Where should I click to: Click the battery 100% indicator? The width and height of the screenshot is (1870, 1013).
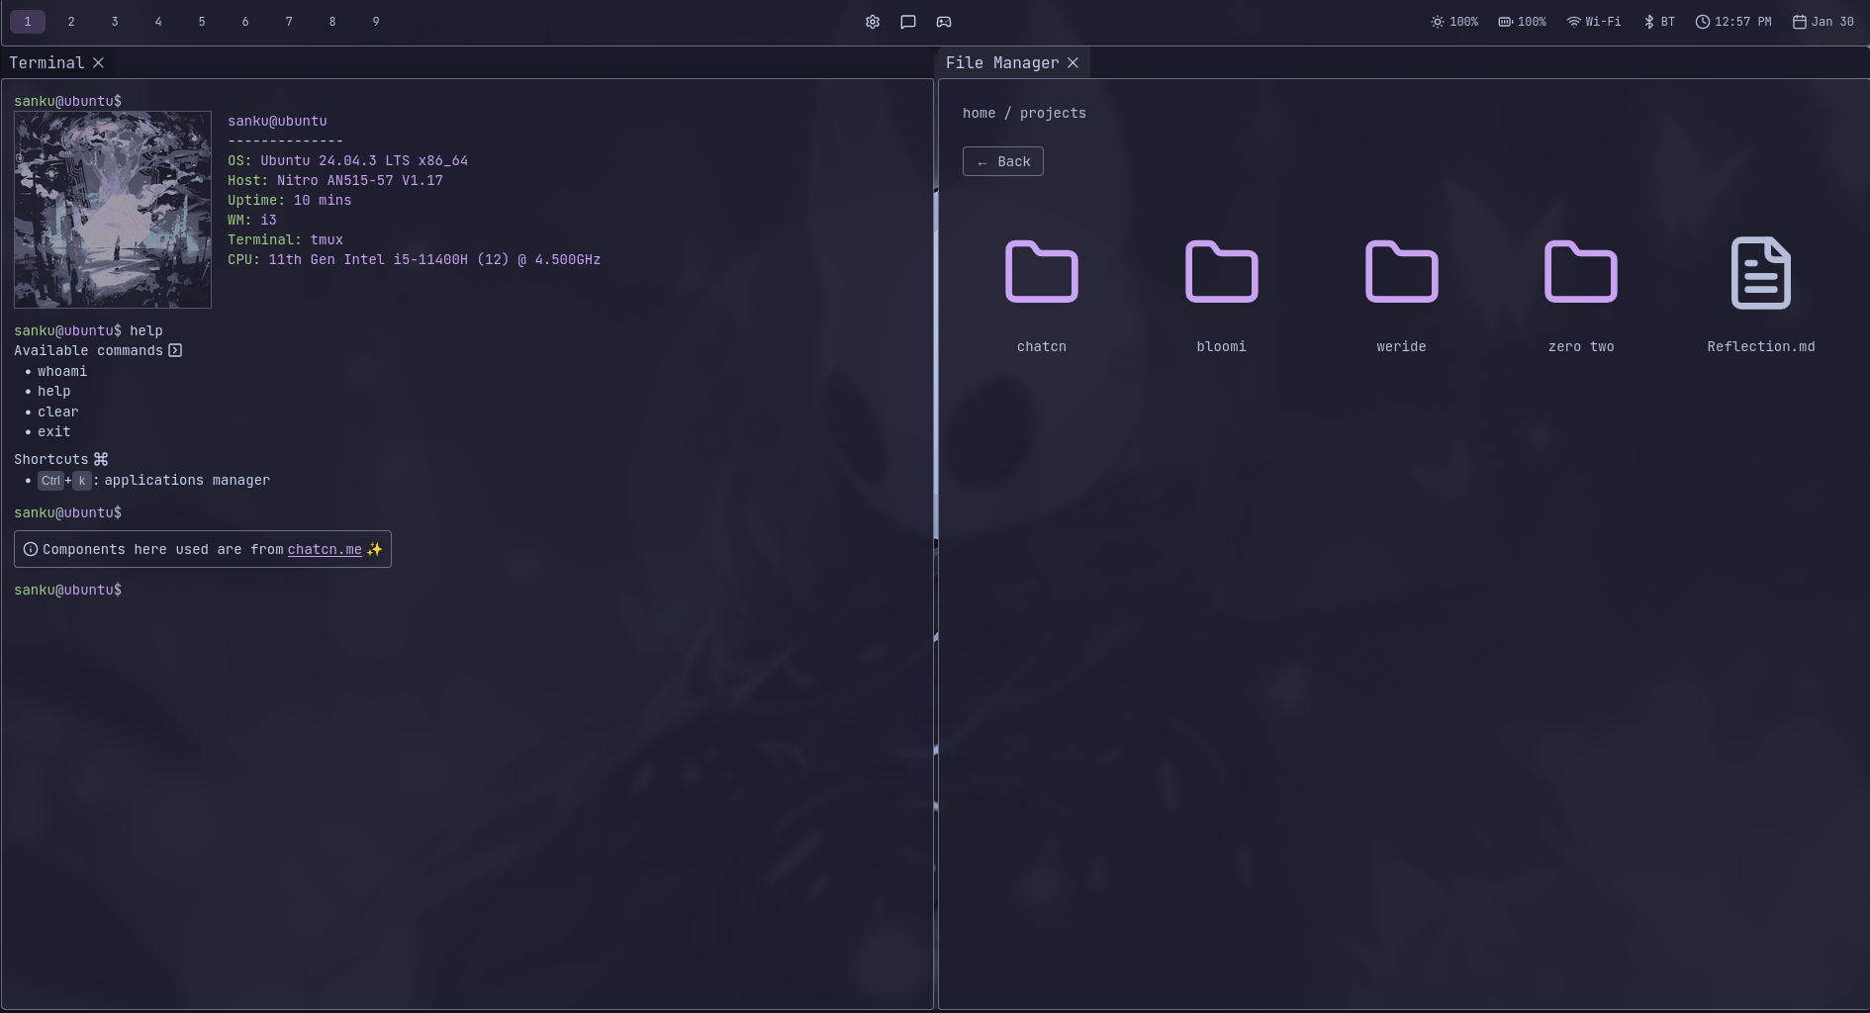tap(1522, 22)
